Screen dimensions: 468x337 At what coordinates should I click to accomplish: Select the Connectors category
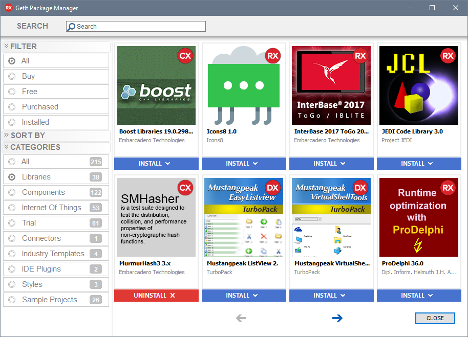click(56, 238)
